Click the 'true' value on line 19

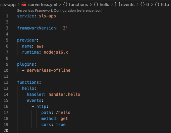(61, 125)
